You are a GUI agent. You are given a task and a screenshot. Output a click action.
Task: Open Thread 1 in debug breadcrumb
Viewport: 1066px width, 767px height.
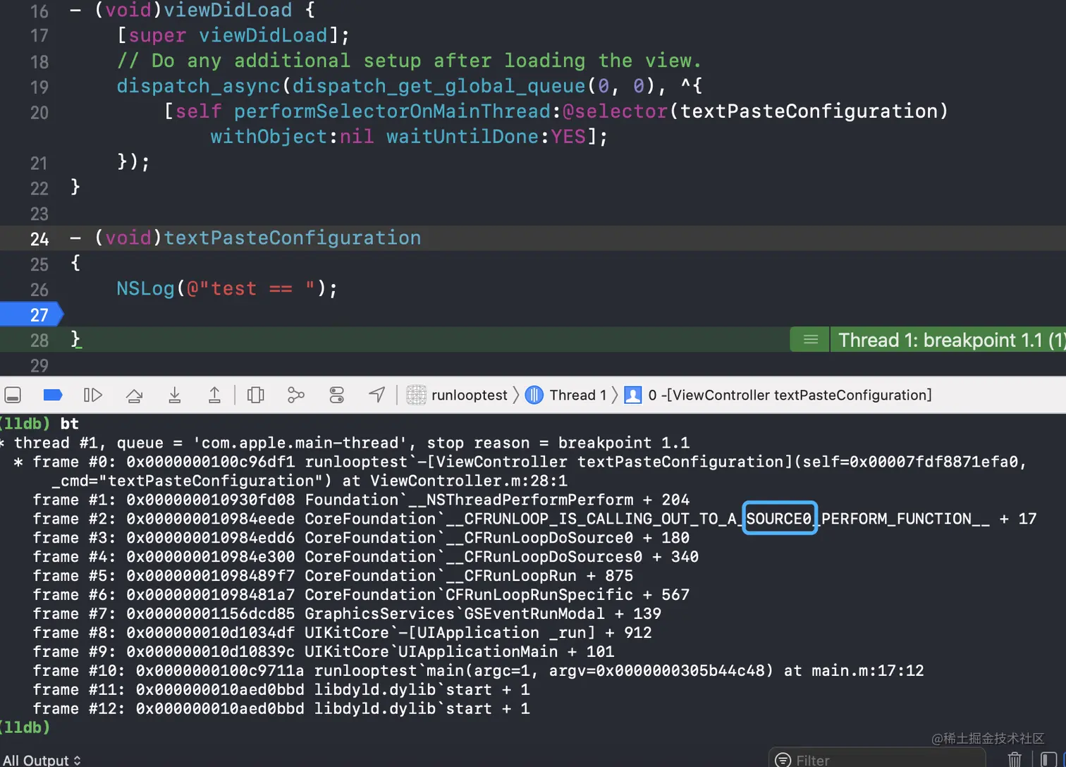click(567, 395)
